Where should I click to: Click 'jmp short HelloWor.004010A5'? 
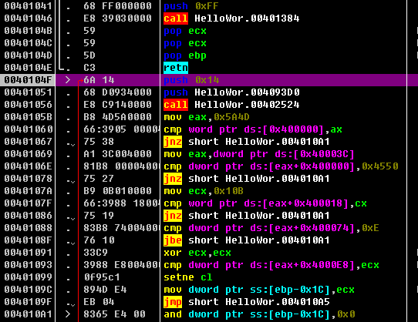tap(247, 302)
